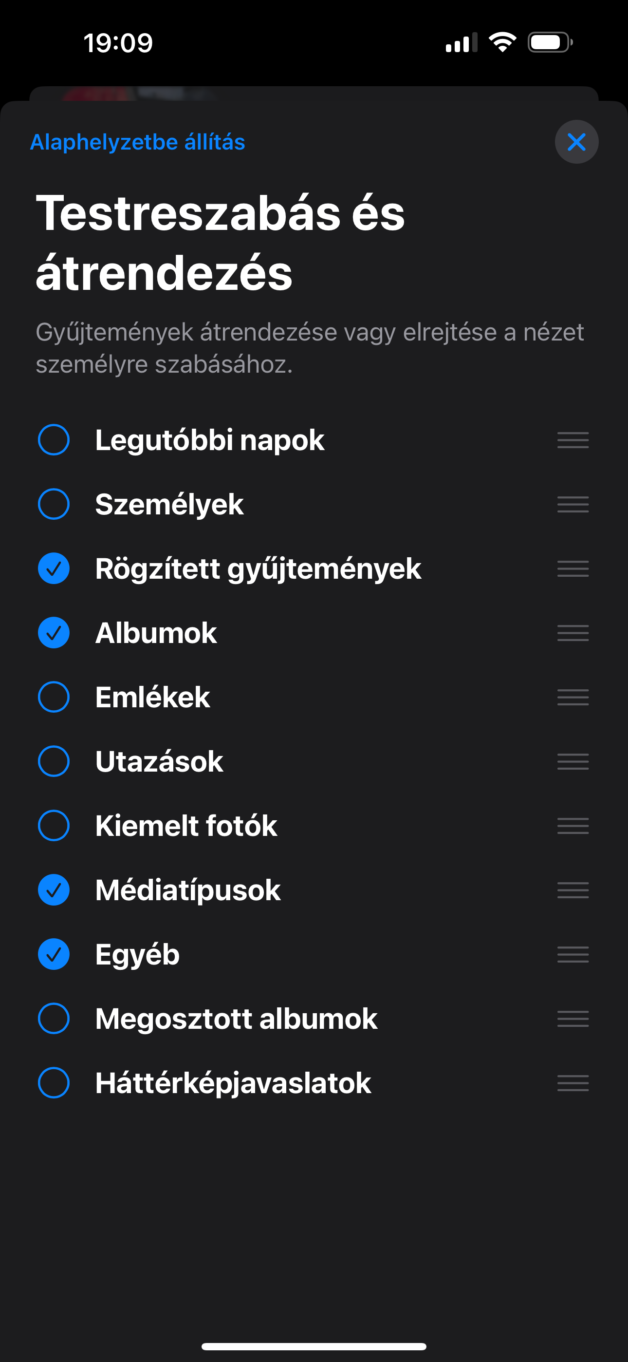Uncheck Rögzített gyűjtemények collection
Viewport: 628px width, 1362px height.
click(x=54, y=568)
